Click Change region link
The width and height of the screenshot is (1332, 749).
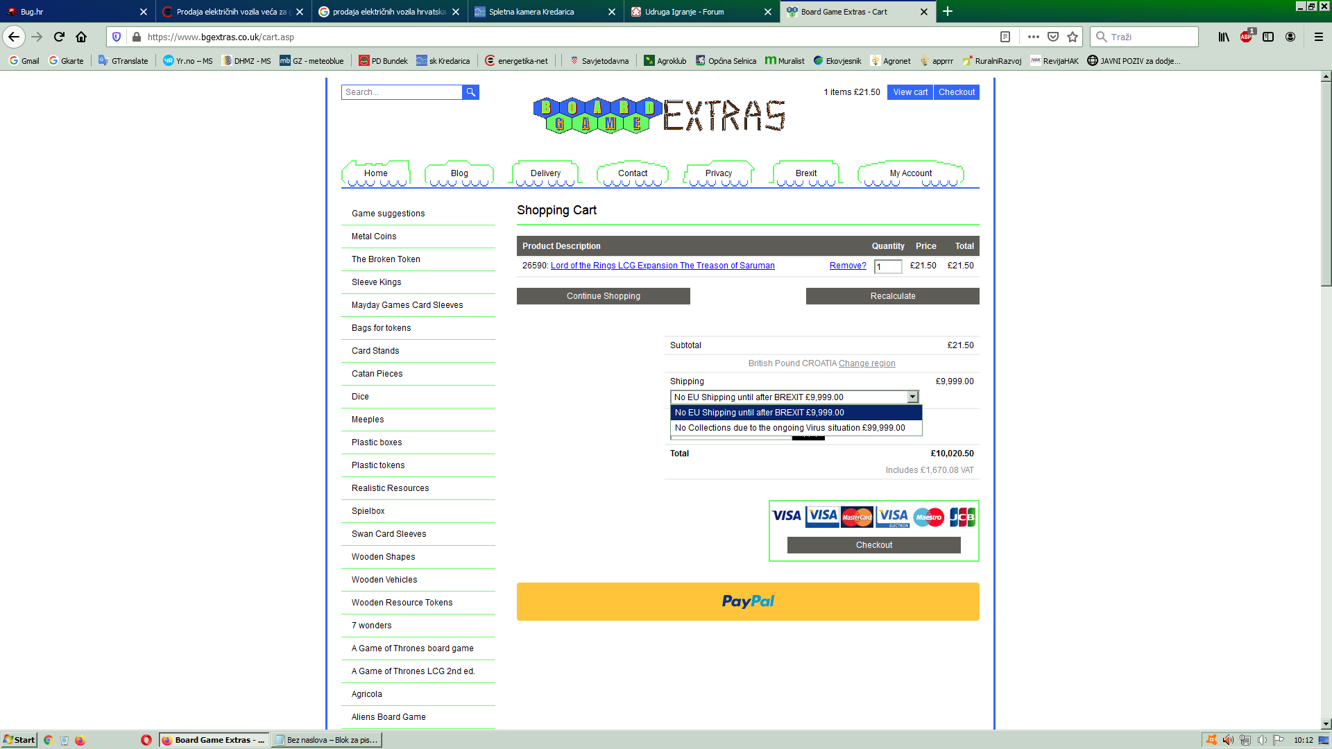pyautogui.click(x=866, y=363)
